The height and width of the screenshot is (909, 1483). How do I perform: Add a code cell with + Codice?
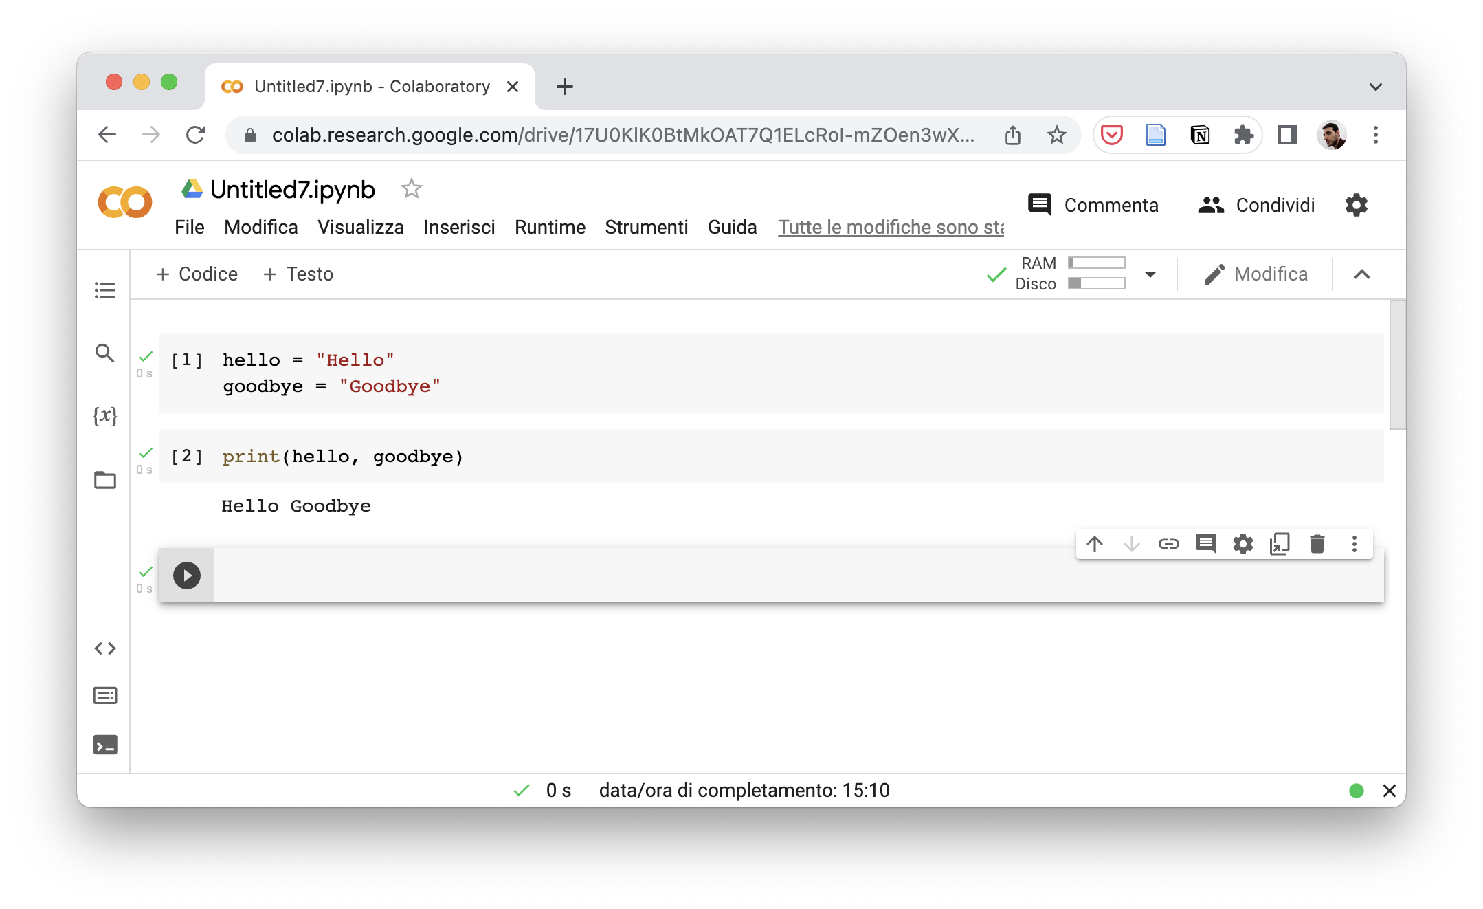coord(197,274)
